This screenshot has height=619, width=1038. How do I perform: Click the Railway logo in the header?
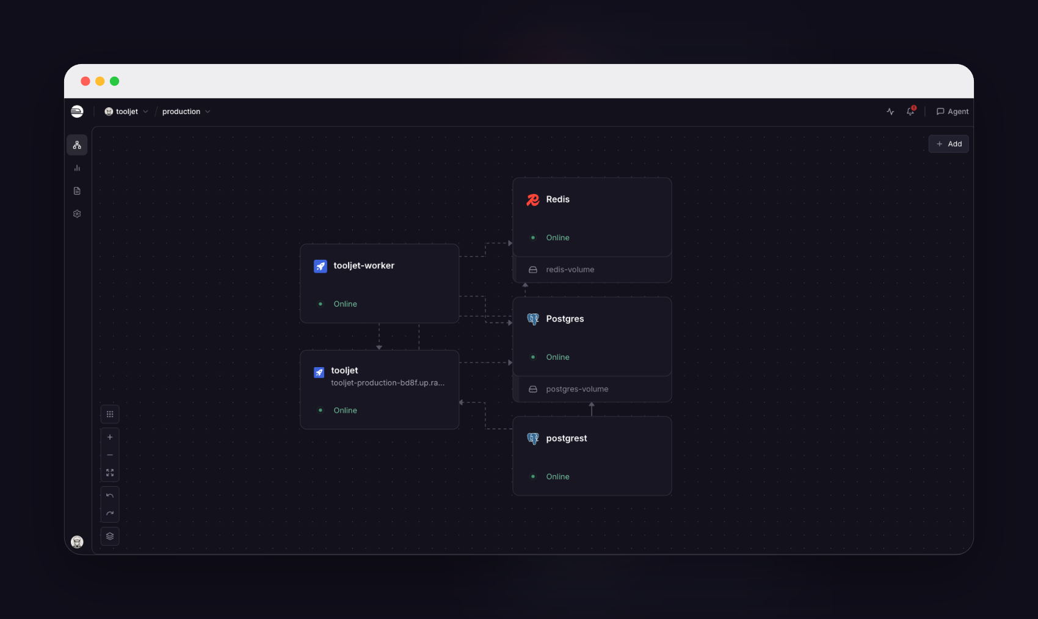pyautogui.click(x=77, y=112)
